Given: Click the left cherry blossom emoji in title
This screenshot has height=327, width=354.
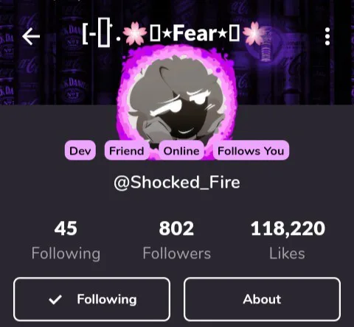Looking at the screenshot, I should coord(135,34).
